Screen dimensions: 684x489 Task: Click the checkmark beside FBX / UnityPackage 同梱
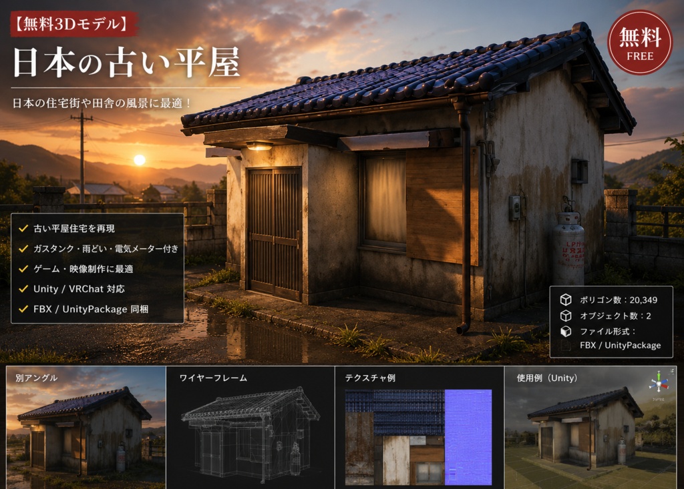point(23,309)
